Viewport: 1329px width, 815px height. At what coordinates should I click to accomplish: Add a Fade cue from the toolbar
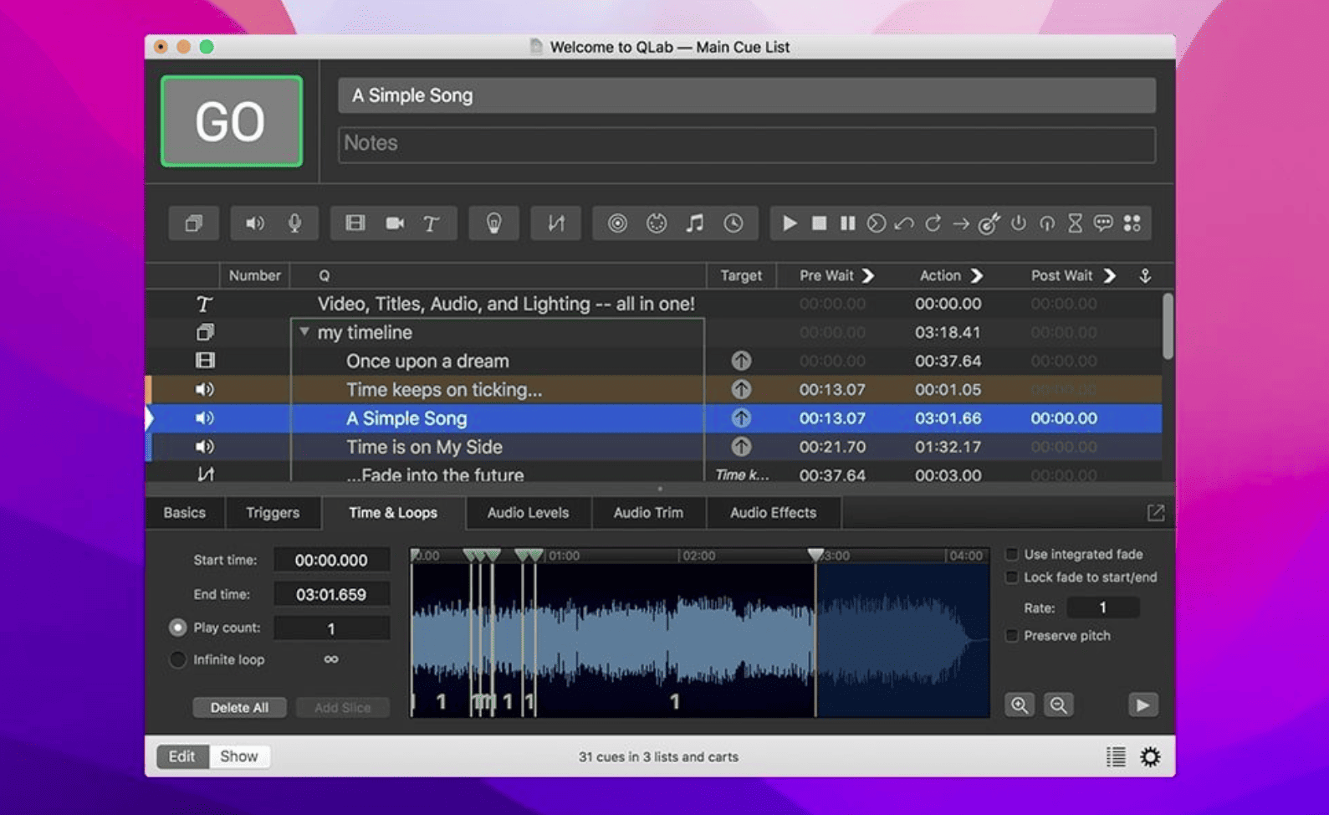click(x=556, y=223)
